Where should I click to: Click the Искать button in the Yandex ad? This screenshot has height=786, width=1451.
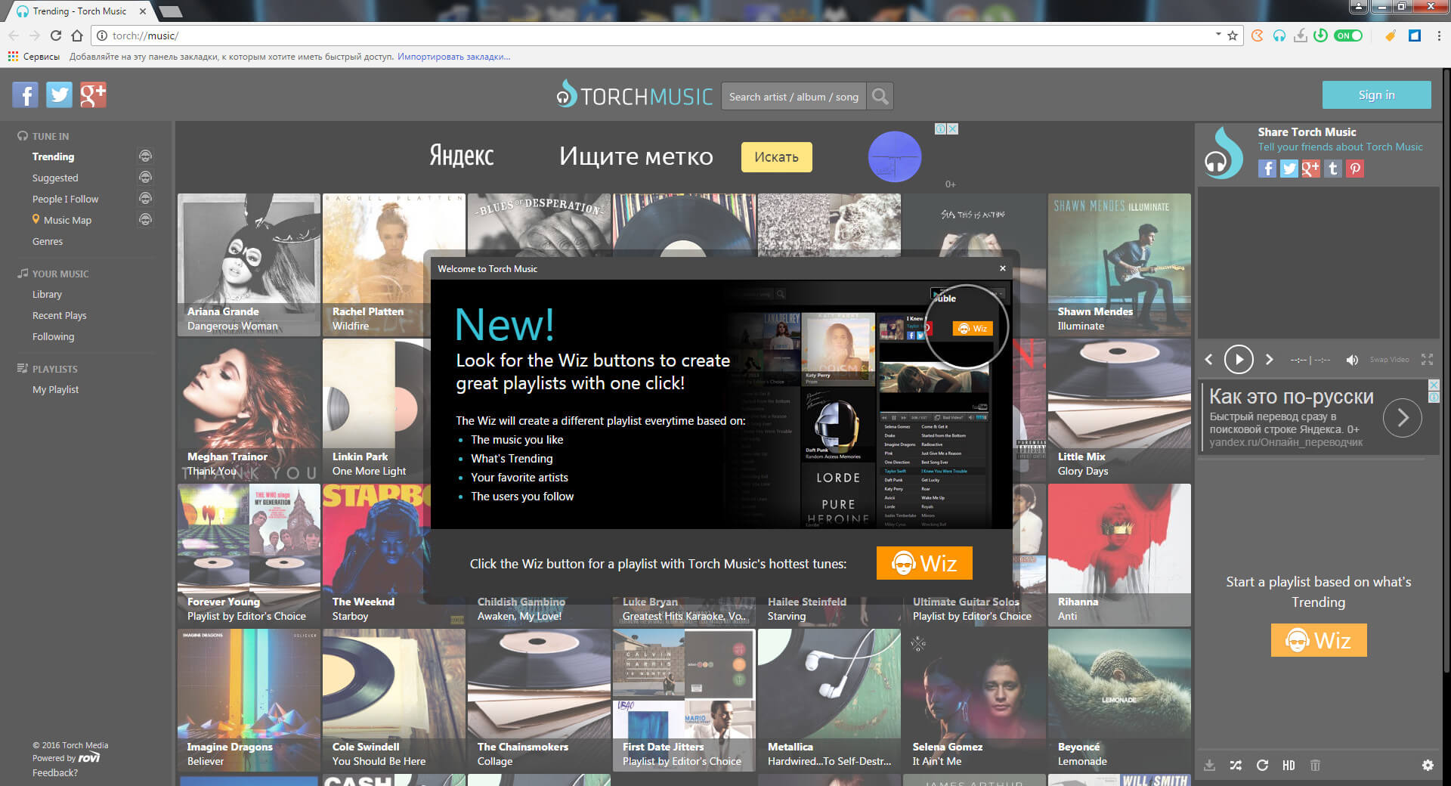[x=776, y=157]
